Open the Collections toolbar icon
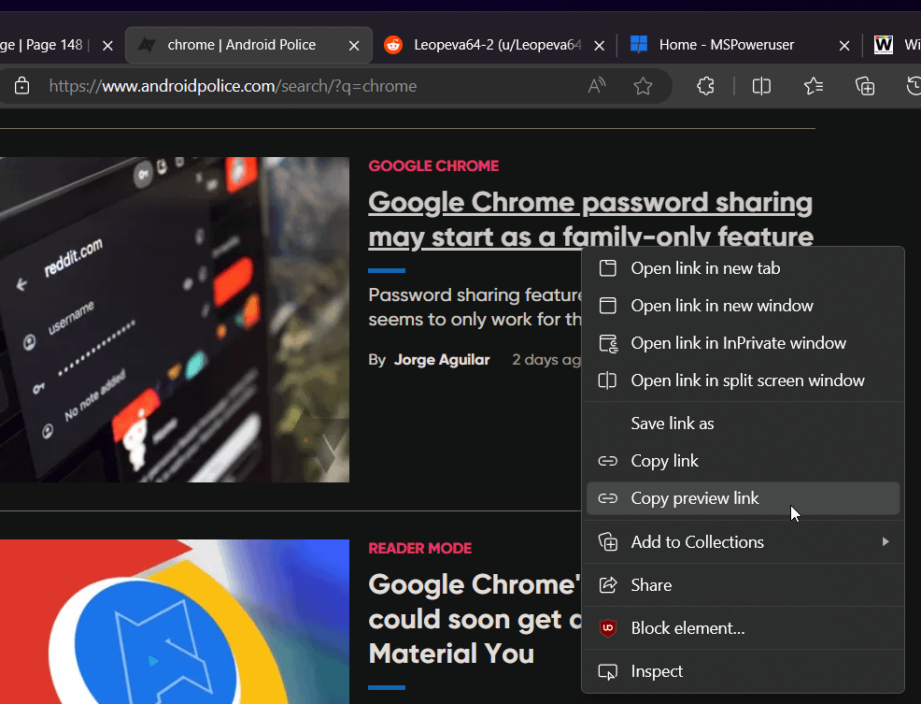921x704 pixels. (865, 86)
